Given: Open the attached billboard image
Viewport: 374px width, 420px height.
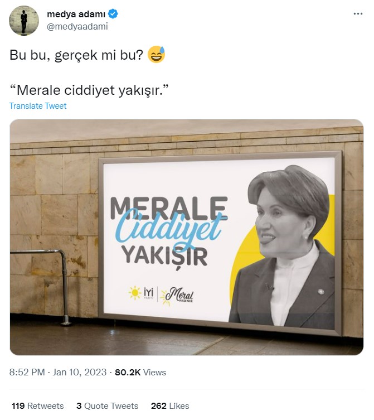Looking at the screenshot, I should tap(187, 237).
